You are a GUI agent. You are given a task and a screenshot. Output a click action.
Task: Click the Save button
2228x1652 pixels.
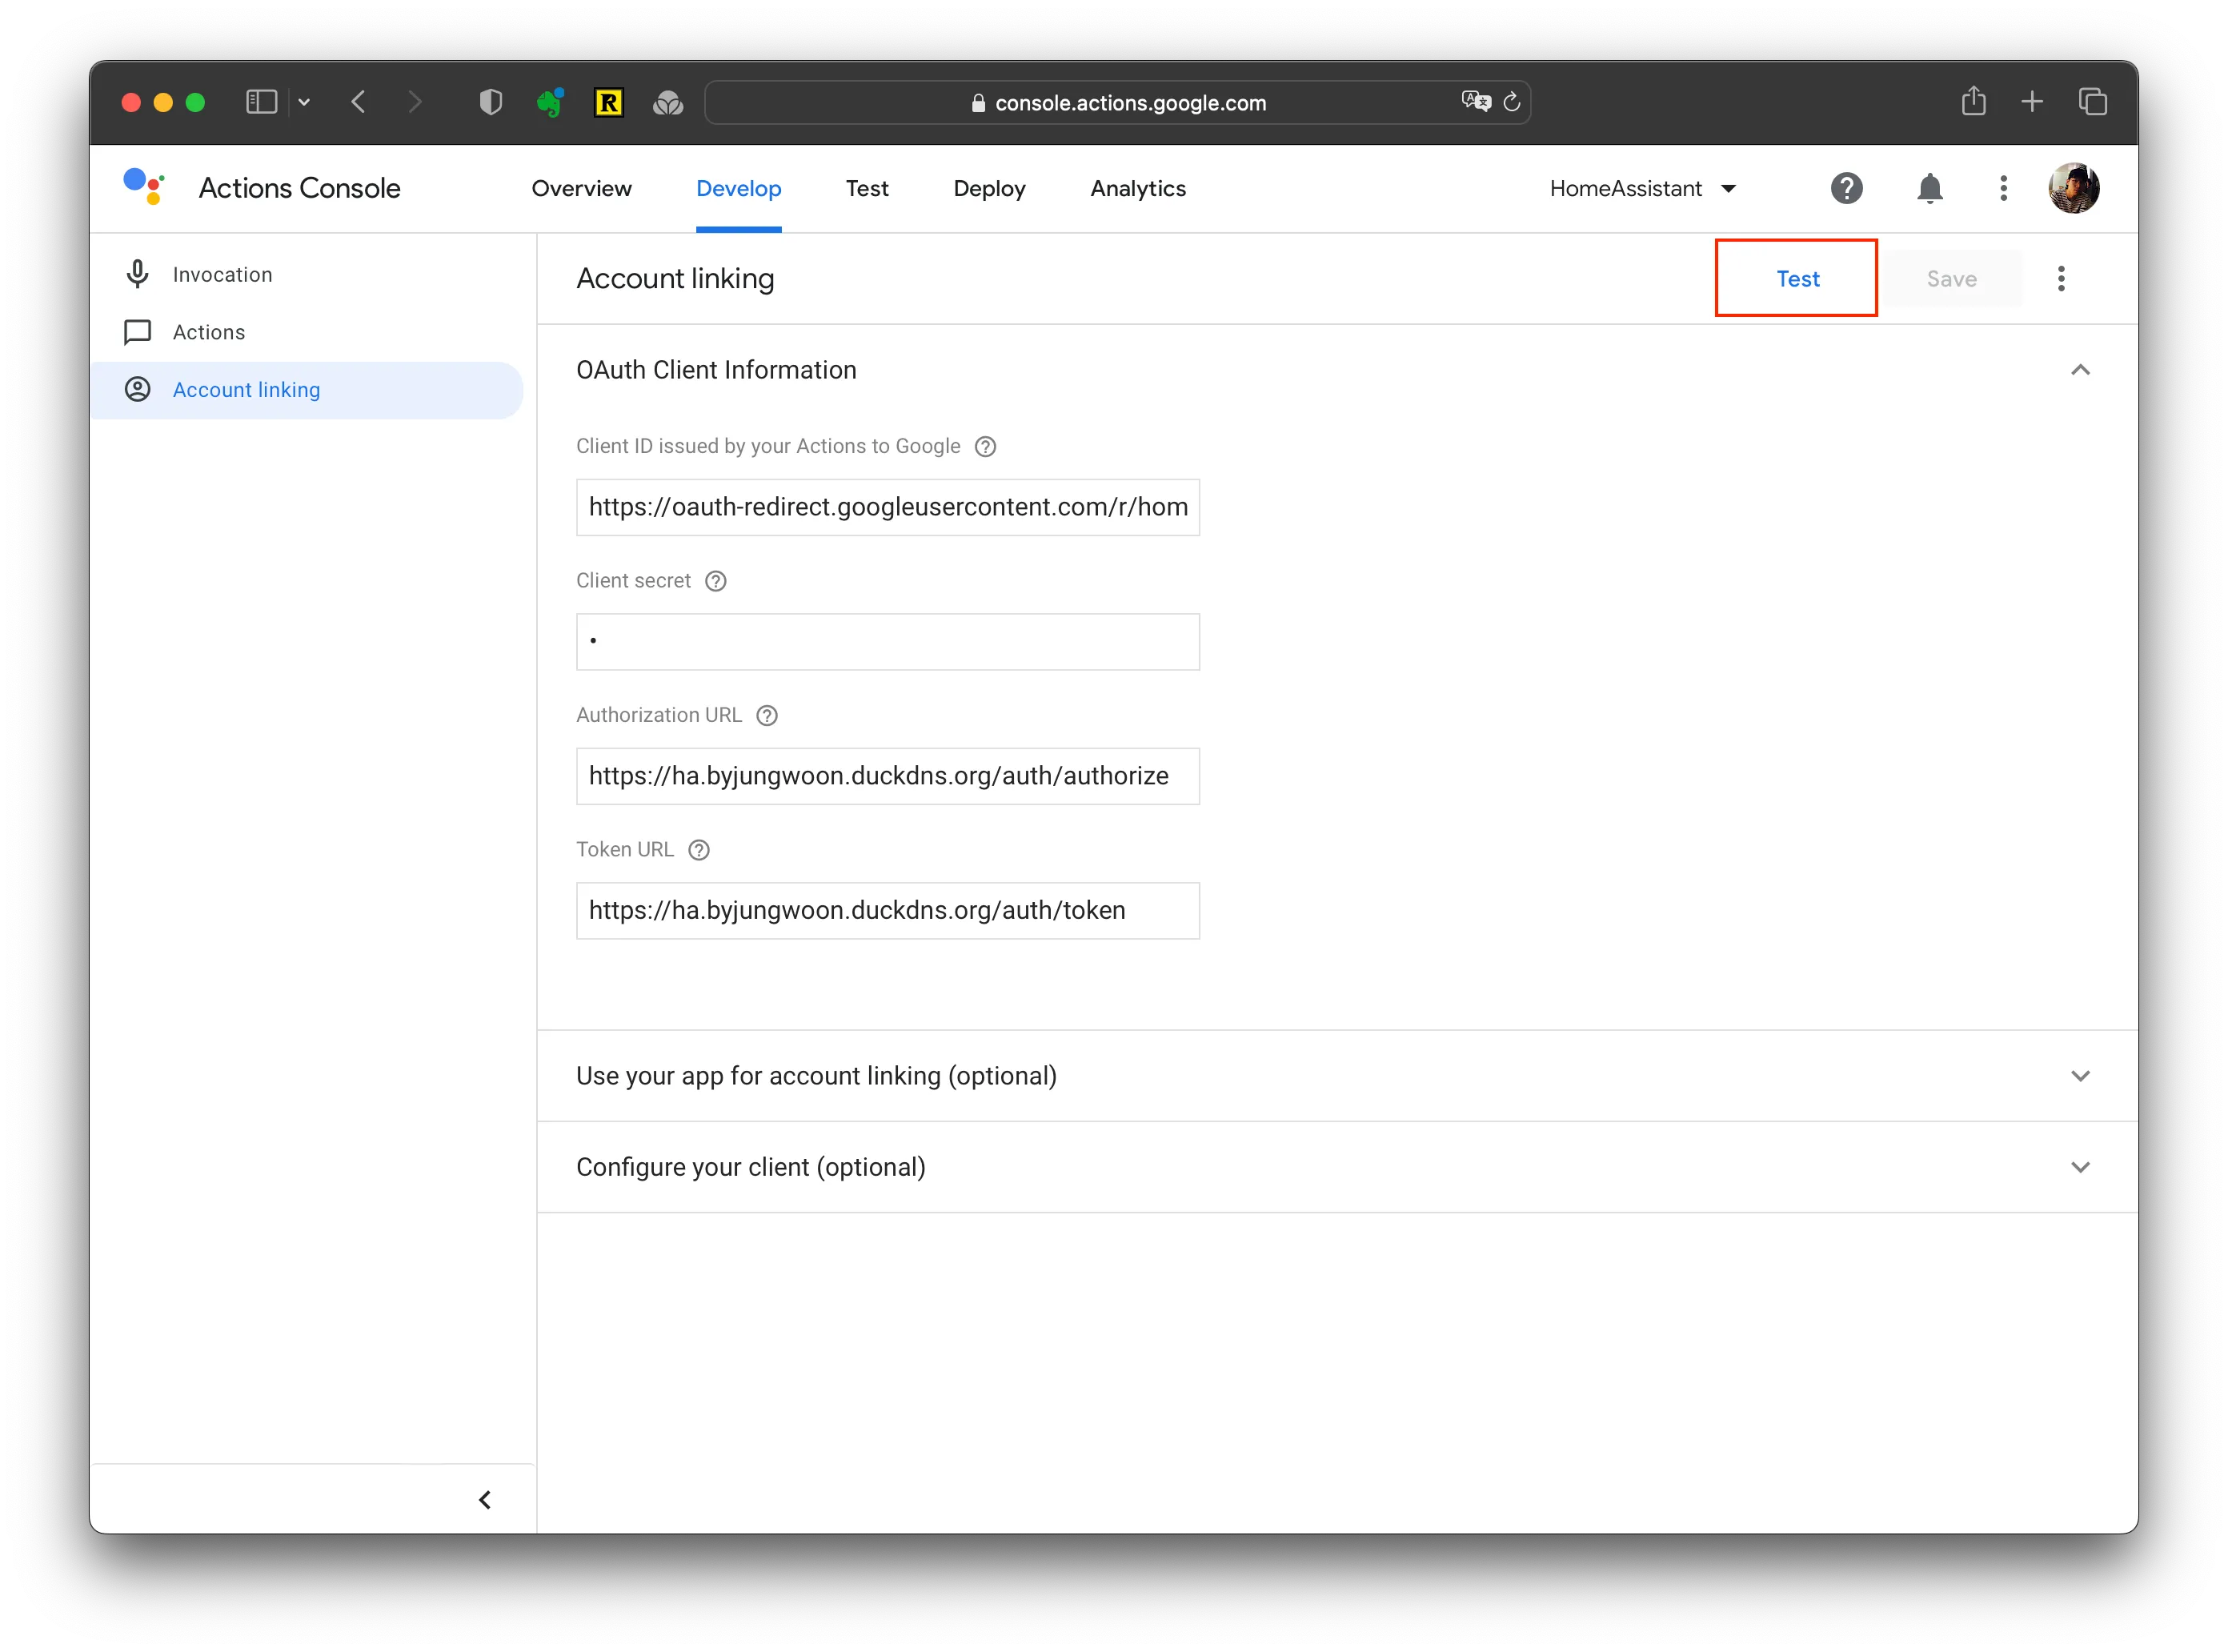pyautogui.click(x=1952, y=279)
